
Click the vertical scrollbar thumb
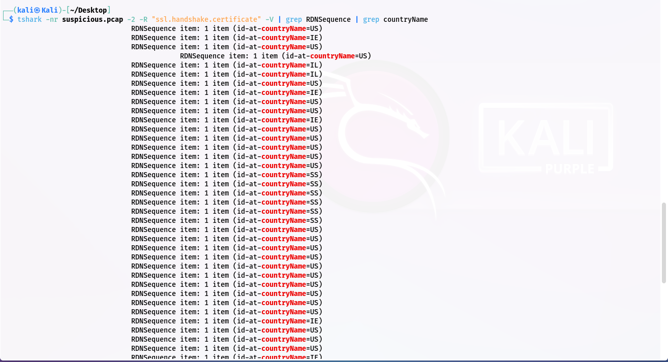tap(664, 243)
